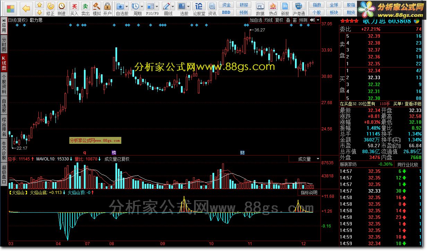The height and width of the screenshot is (251, 427).
Task: Click the 财 marker on timeline
Action: [243, 152]
